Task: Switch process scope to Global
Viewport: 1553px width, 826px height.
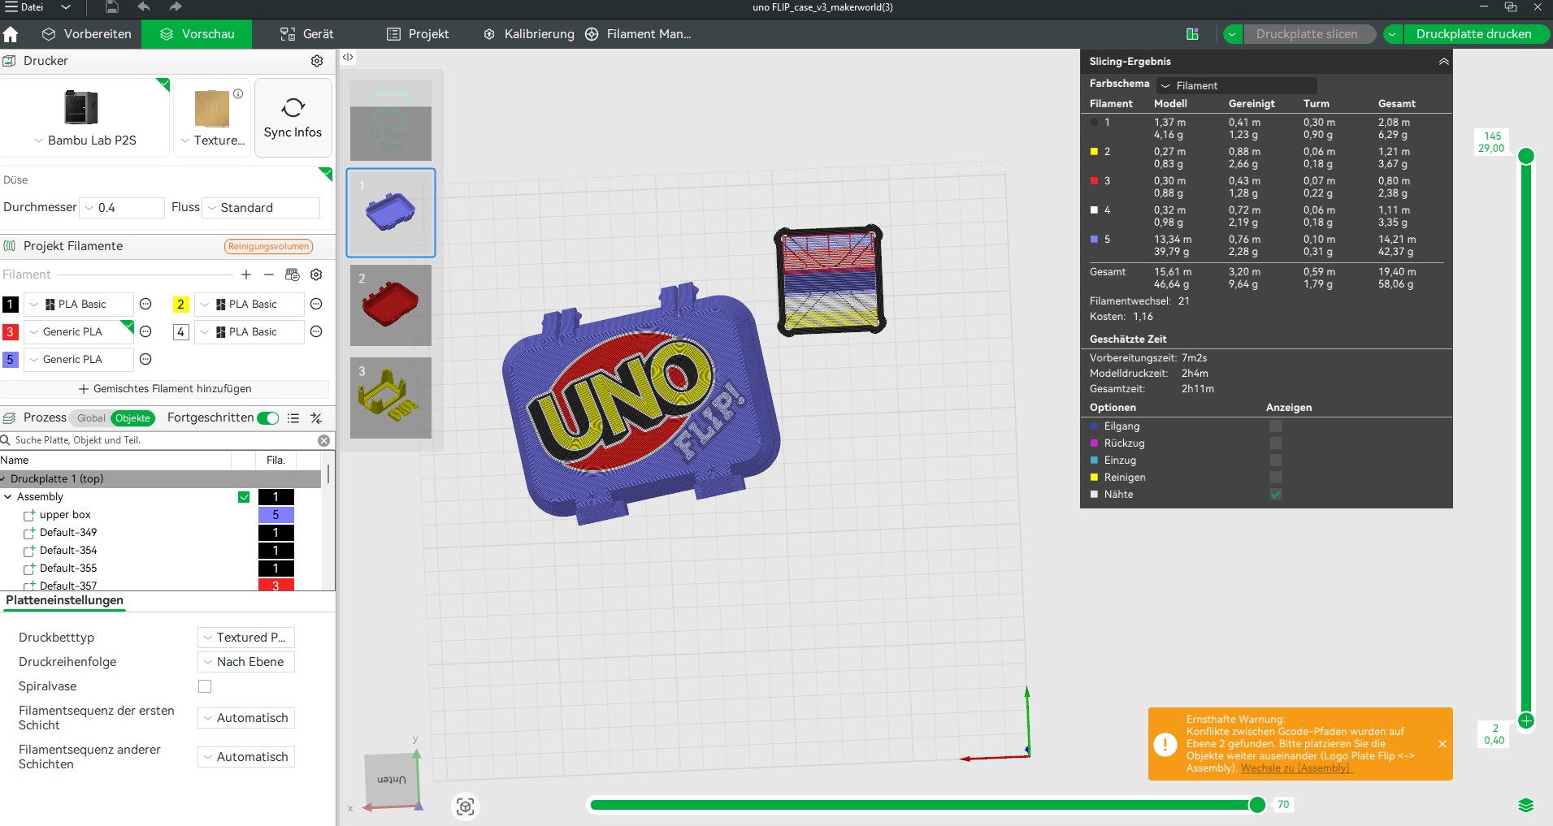Action: [x=91, y=418]
